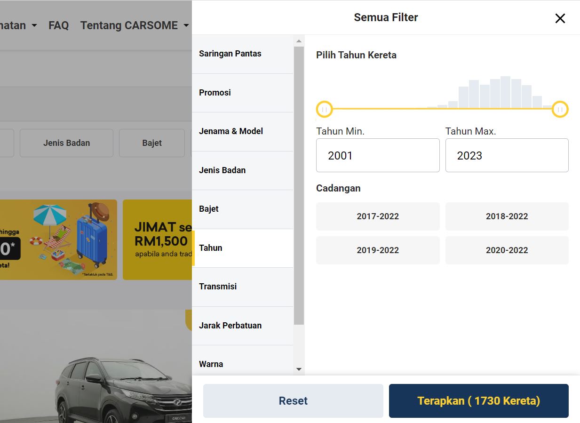Click the Tahun Min. input field
This screenshot has width=580, height=423.
click(378, 155)
